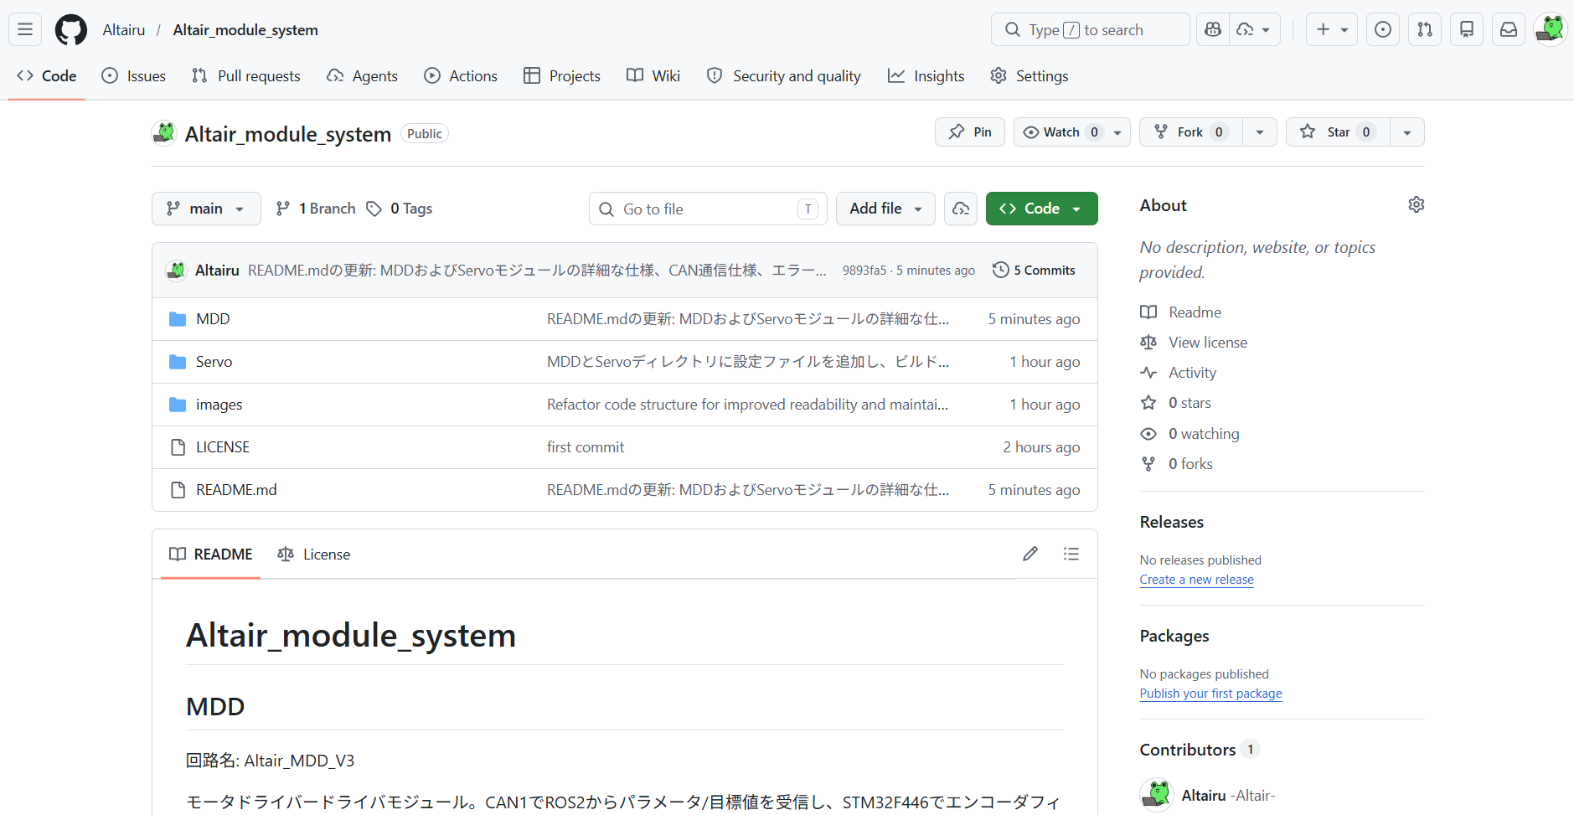This screenshot has height=815, width=1574.
Task: Click the Create a new release link
Action: tap(1196, 580)
